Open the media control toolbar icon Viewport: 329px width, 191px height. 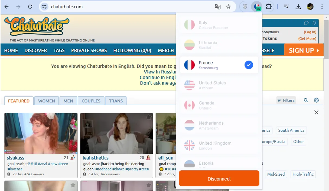286,7
